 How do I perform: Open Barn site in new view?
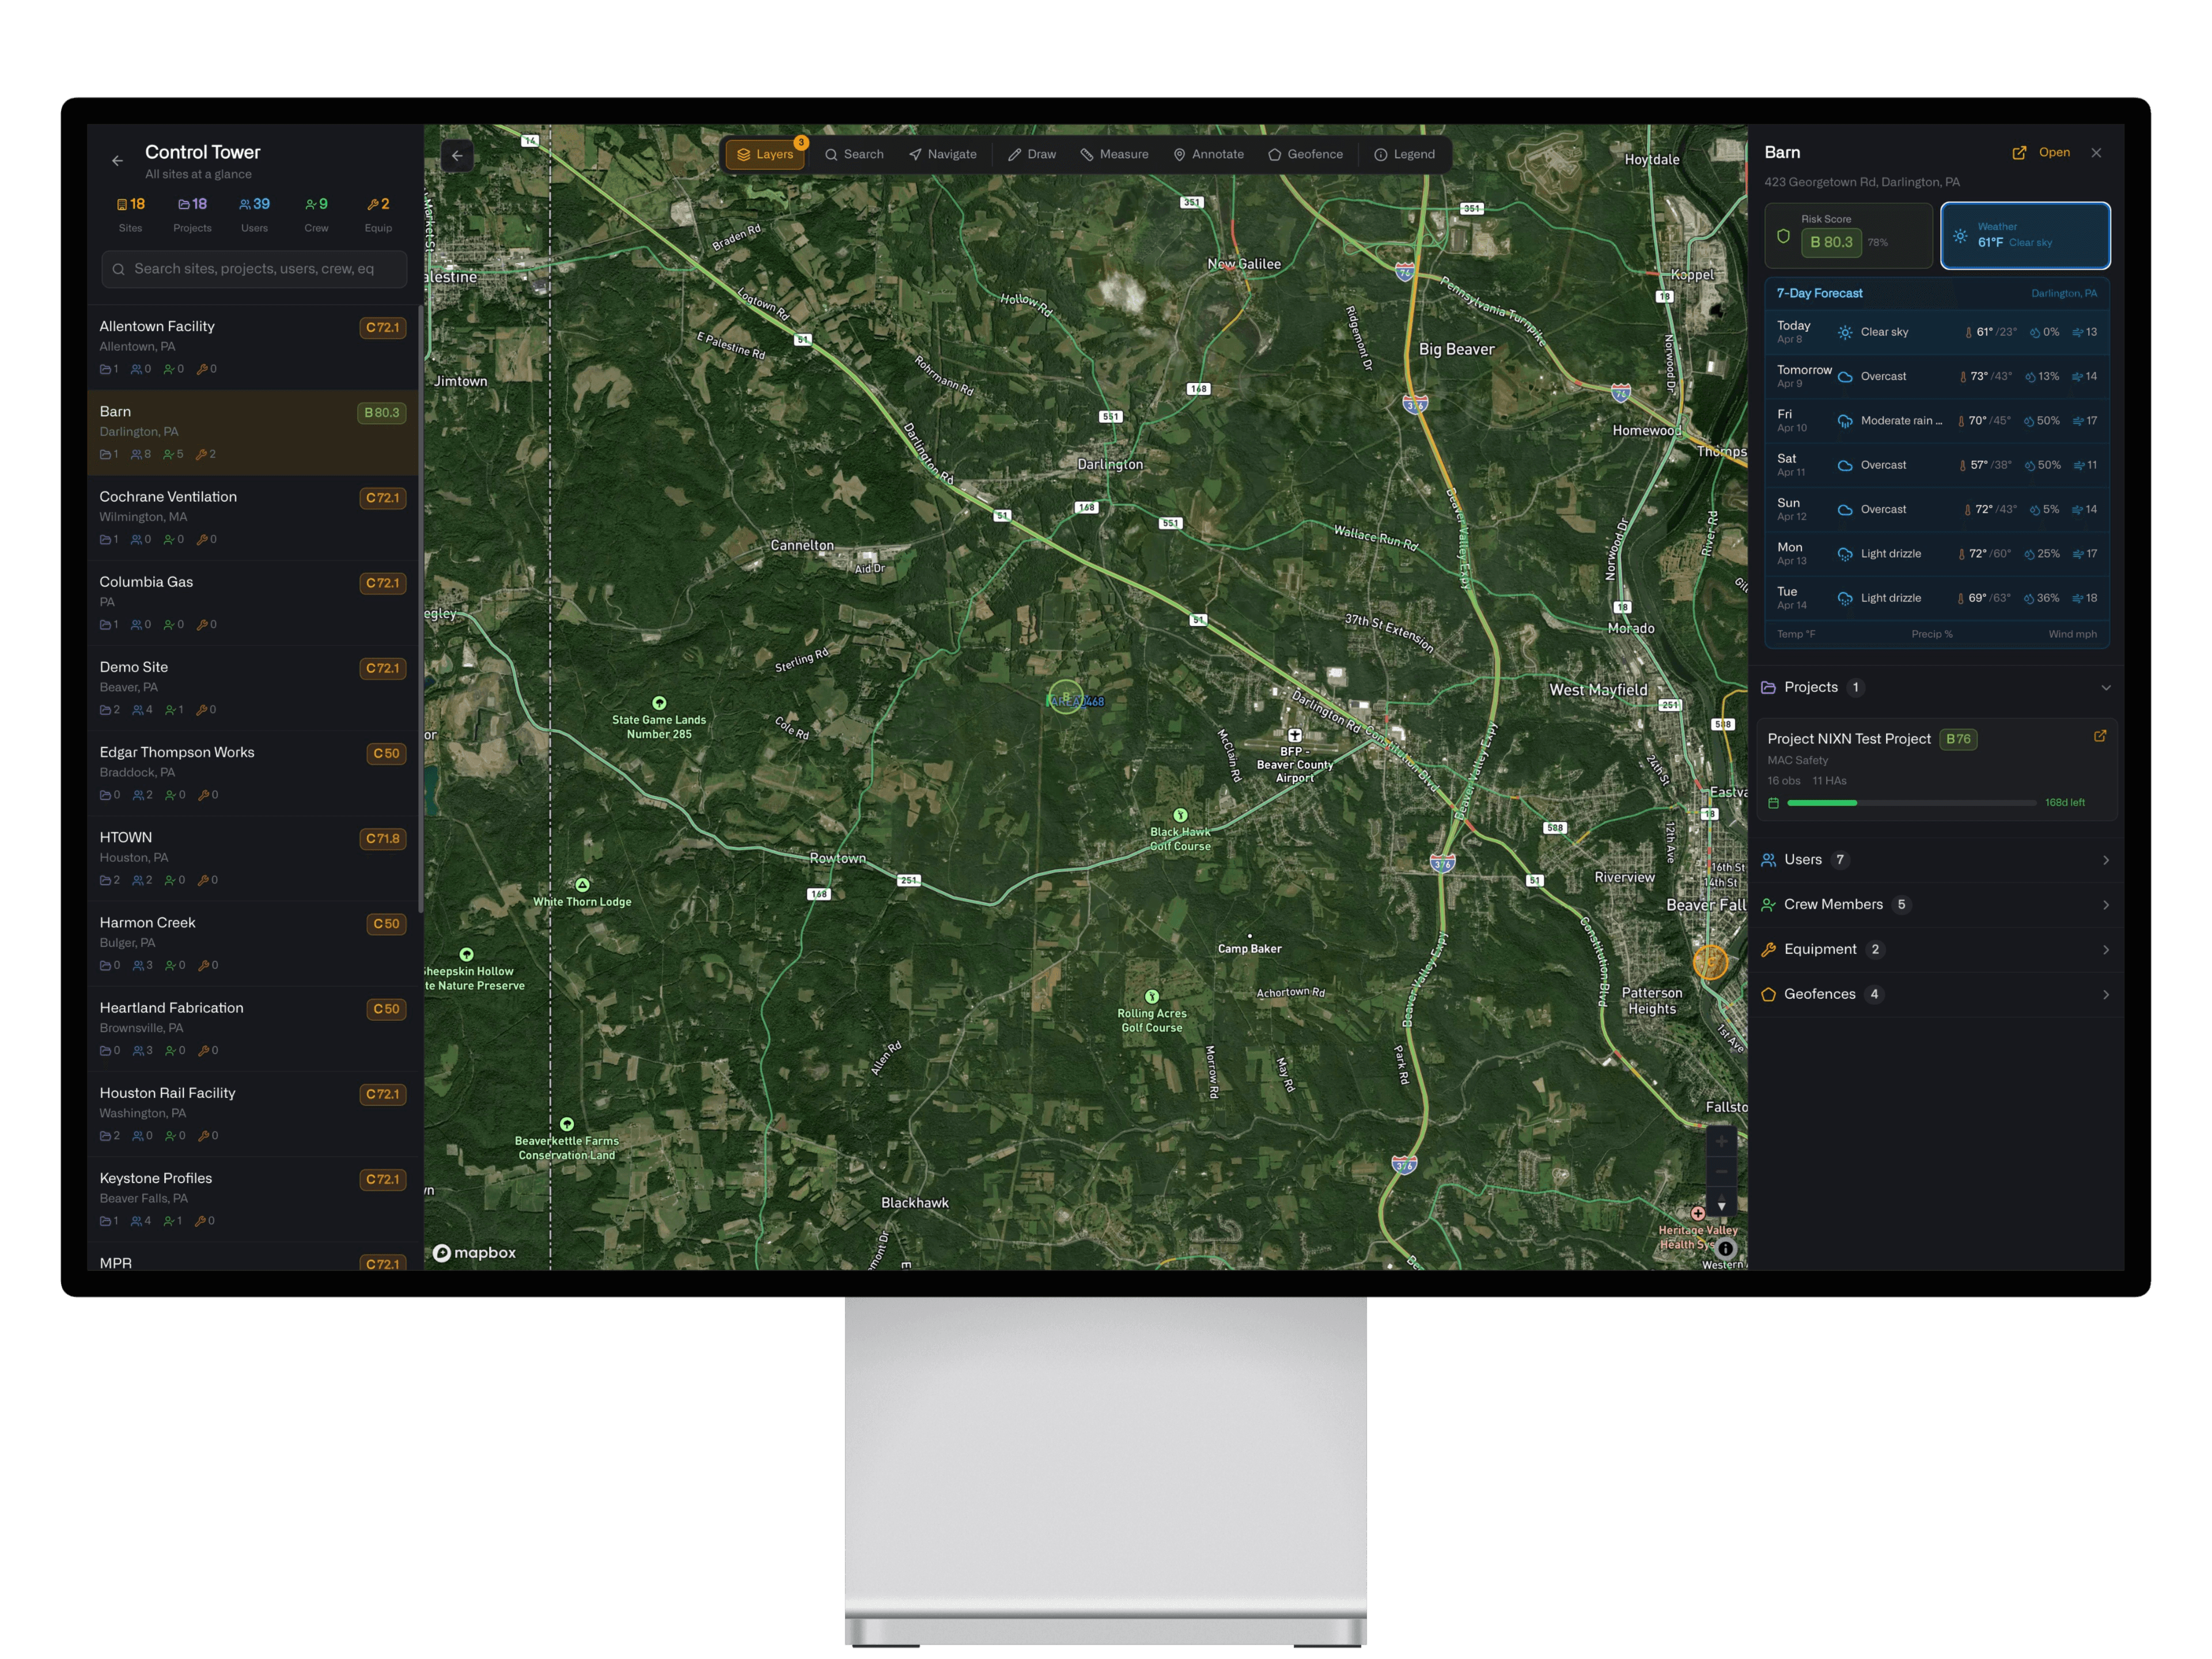pyautogui.click(x=2041, y=153)
